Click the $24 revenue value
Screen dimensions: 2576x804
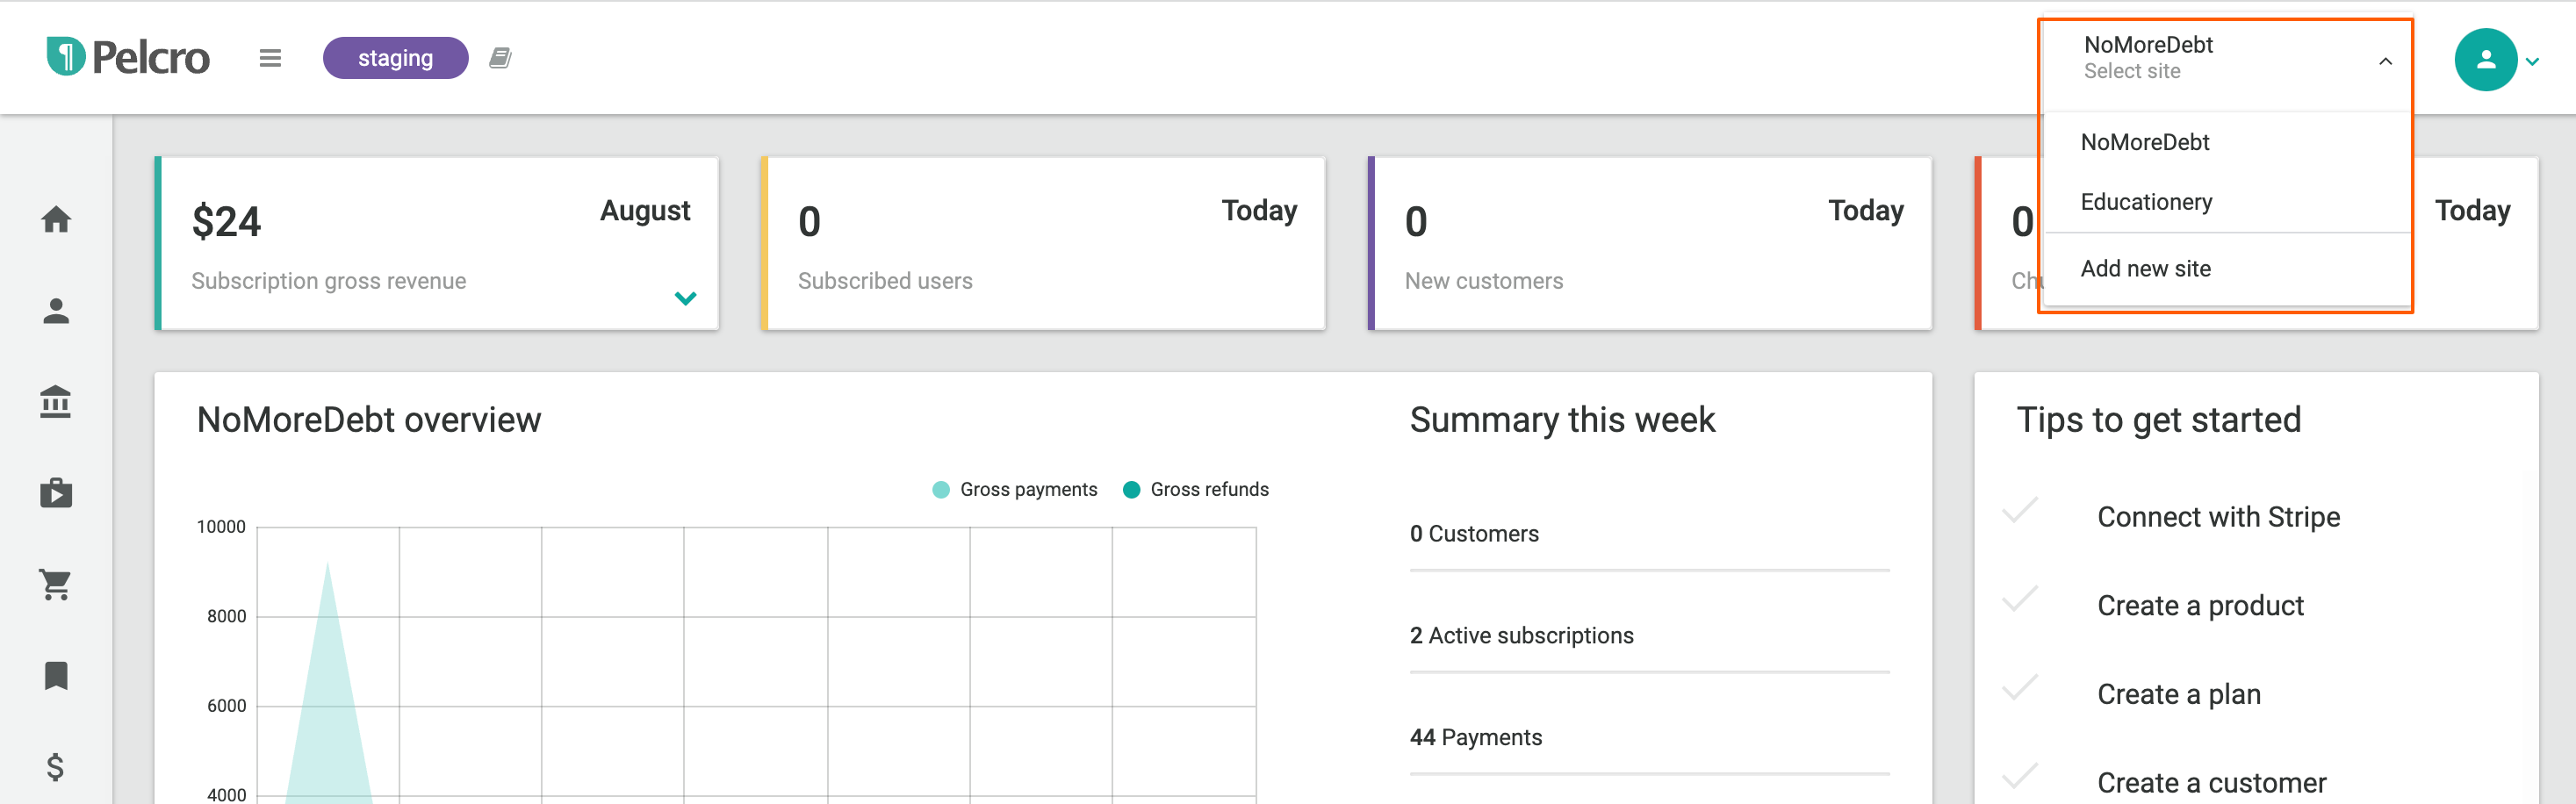point(226,221)
